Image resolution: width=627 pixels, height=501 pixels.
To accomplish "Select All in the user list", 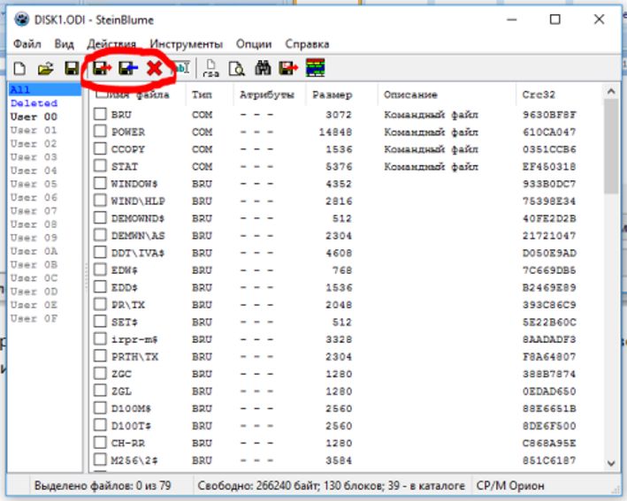I will 45,89.
